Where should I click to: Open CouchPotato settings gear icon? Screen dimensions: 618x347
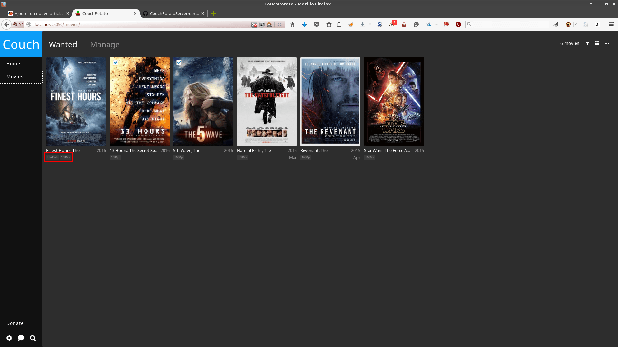tap(9, 338)
